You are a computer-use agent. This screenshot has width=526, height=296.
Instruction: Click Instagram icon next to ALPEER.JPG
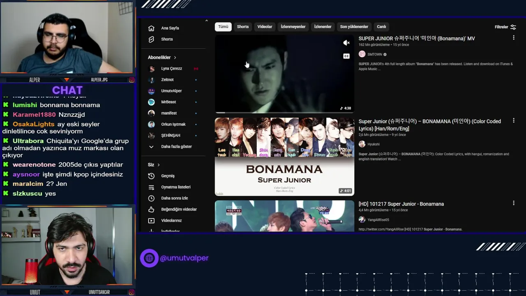tap(131, 80)
